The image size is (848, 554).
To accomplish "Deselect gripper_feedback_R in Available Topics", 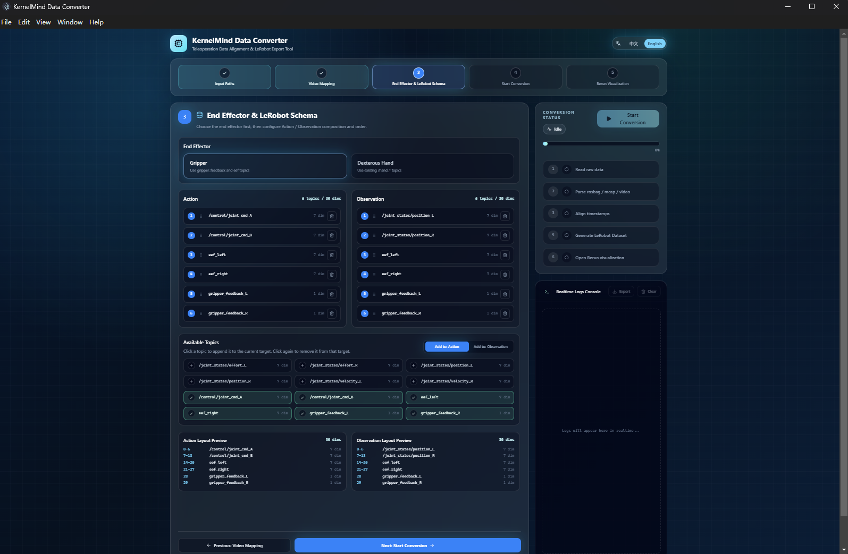I will (x=460, y=413).
